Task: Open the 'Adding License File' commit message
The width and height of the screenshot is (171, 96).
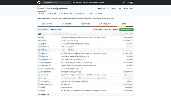Action: pos(67,47)
